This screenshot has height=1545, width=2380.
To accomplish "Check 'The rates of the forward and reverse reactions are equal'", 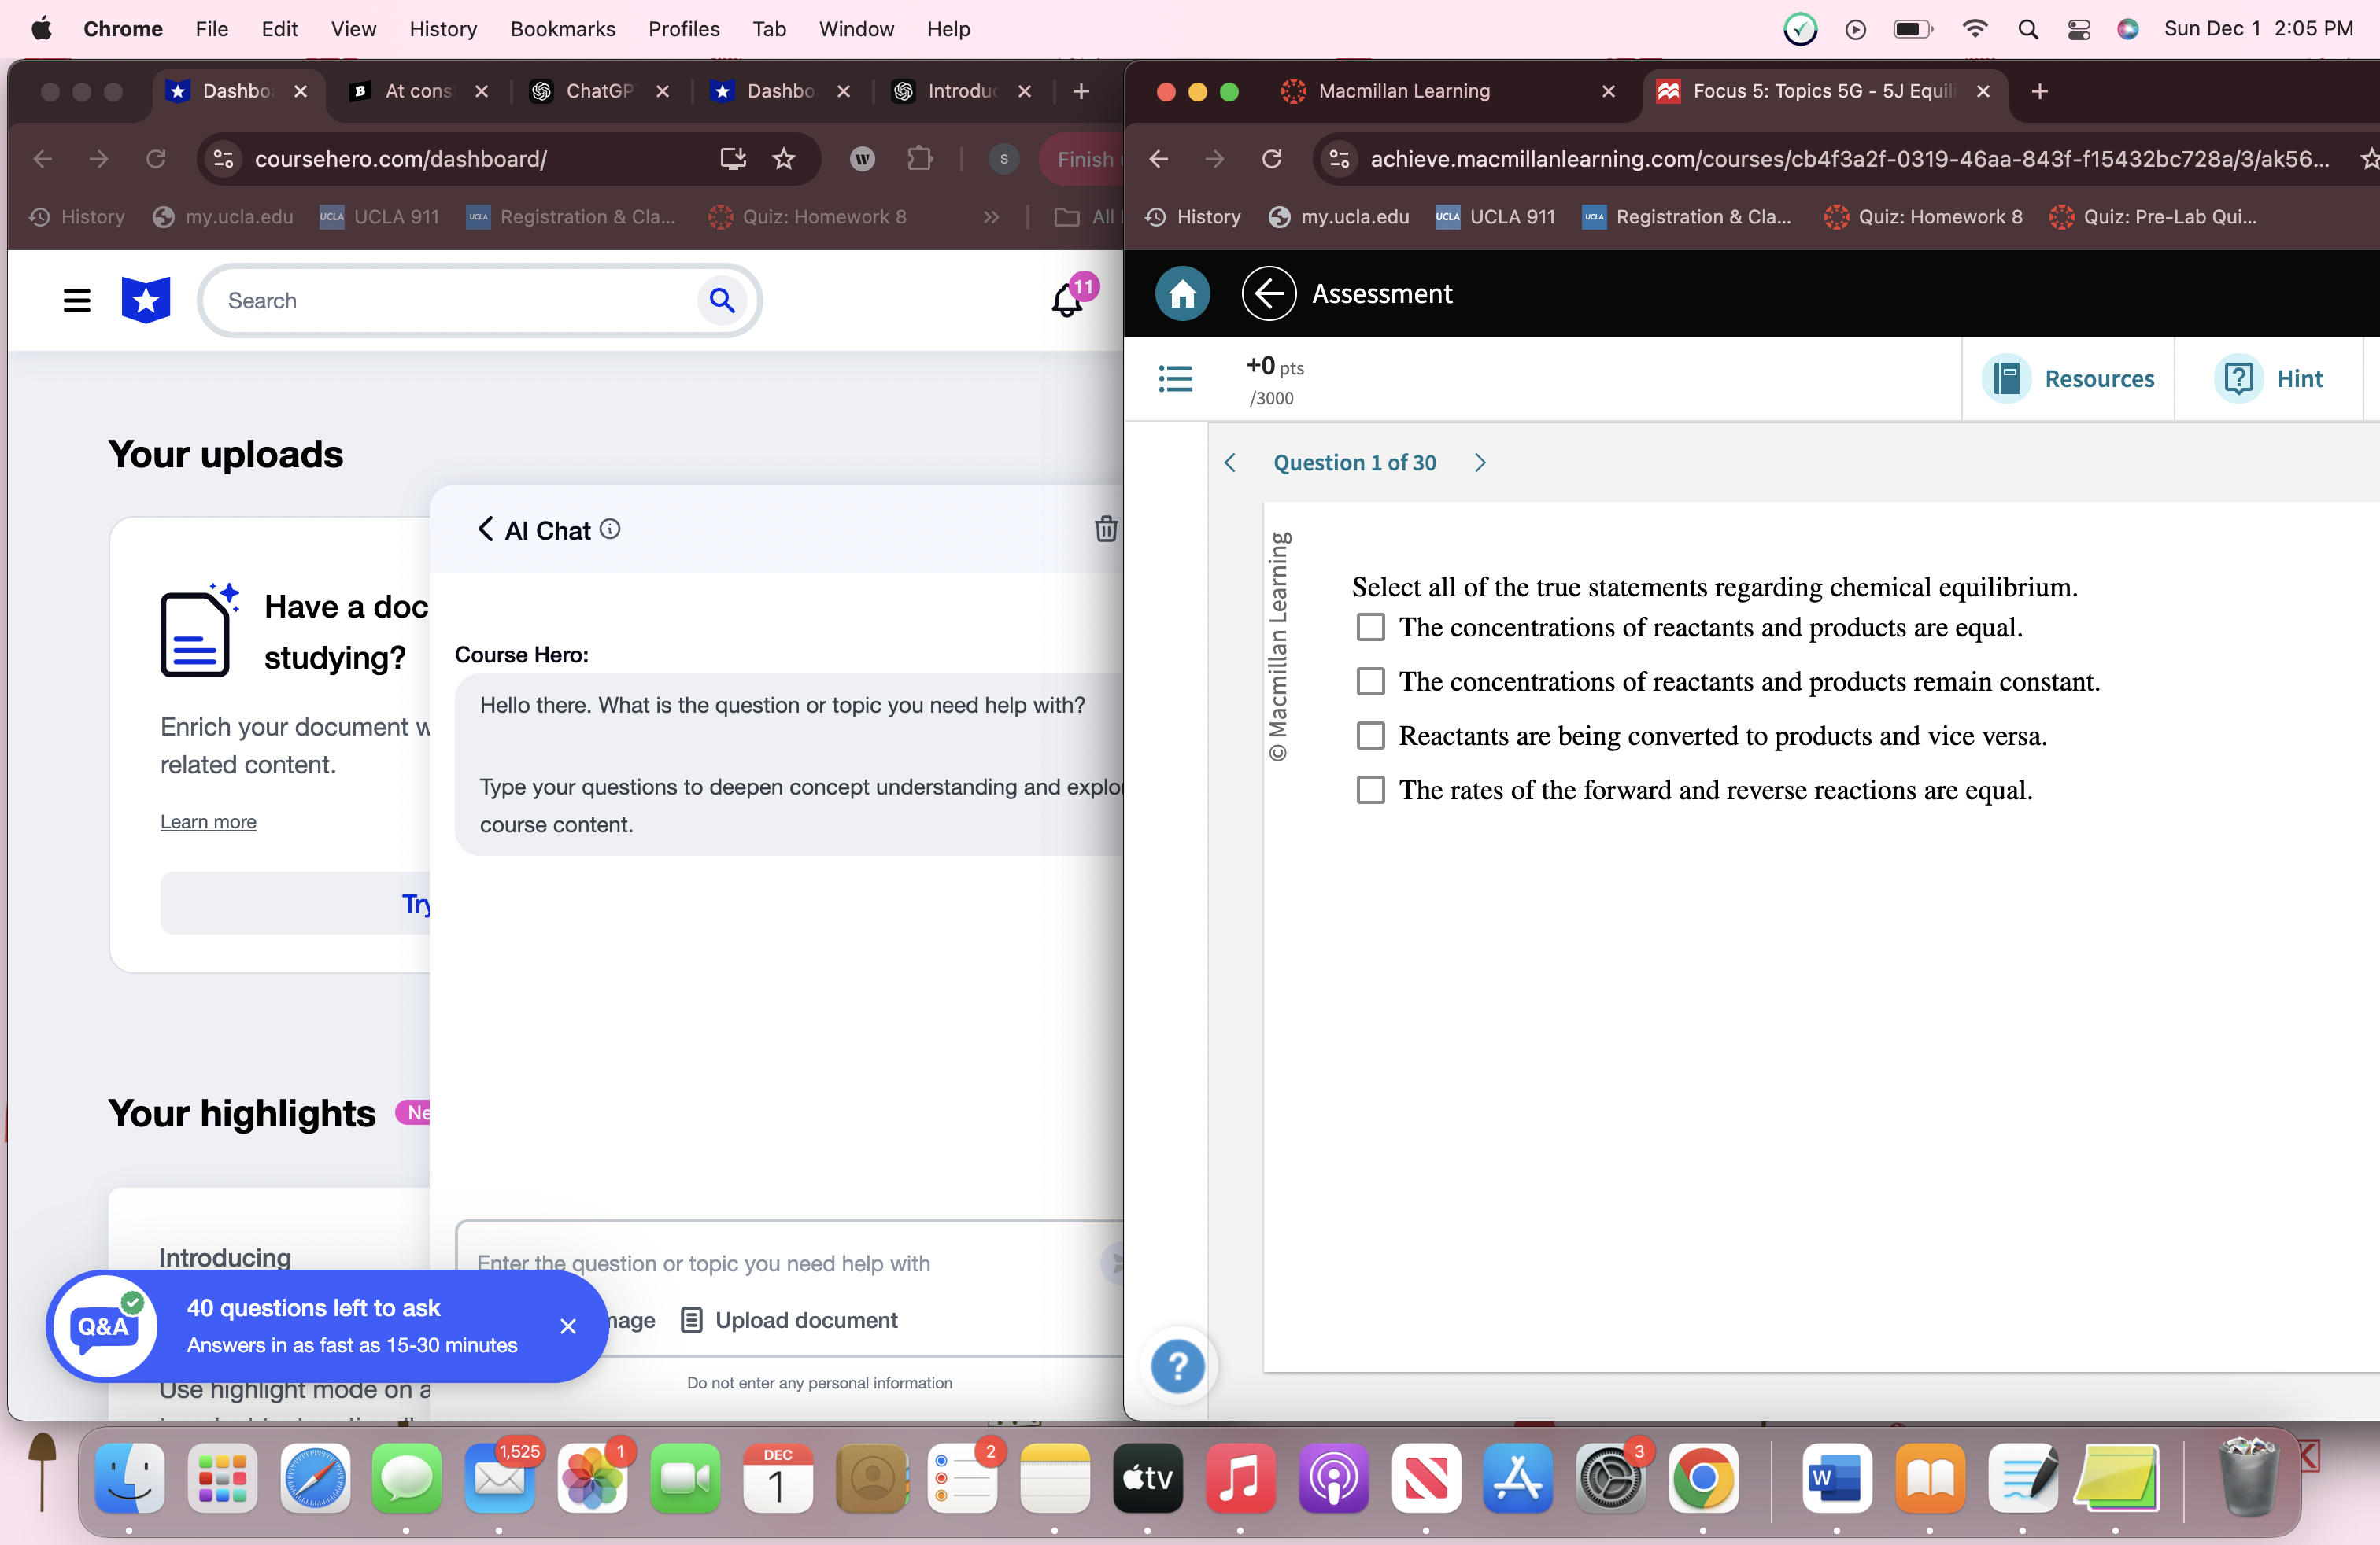I will pyautogui.click(x=1370, y=790).
